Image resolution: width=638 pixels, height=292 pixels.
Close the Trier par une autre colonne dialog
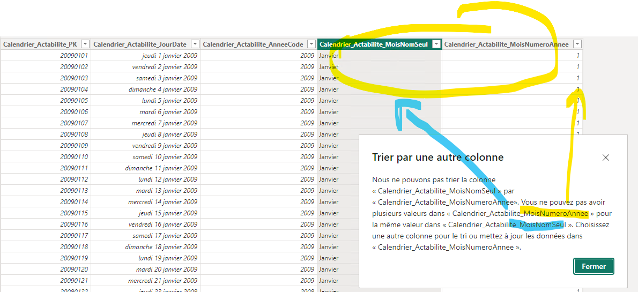point(605,158)
